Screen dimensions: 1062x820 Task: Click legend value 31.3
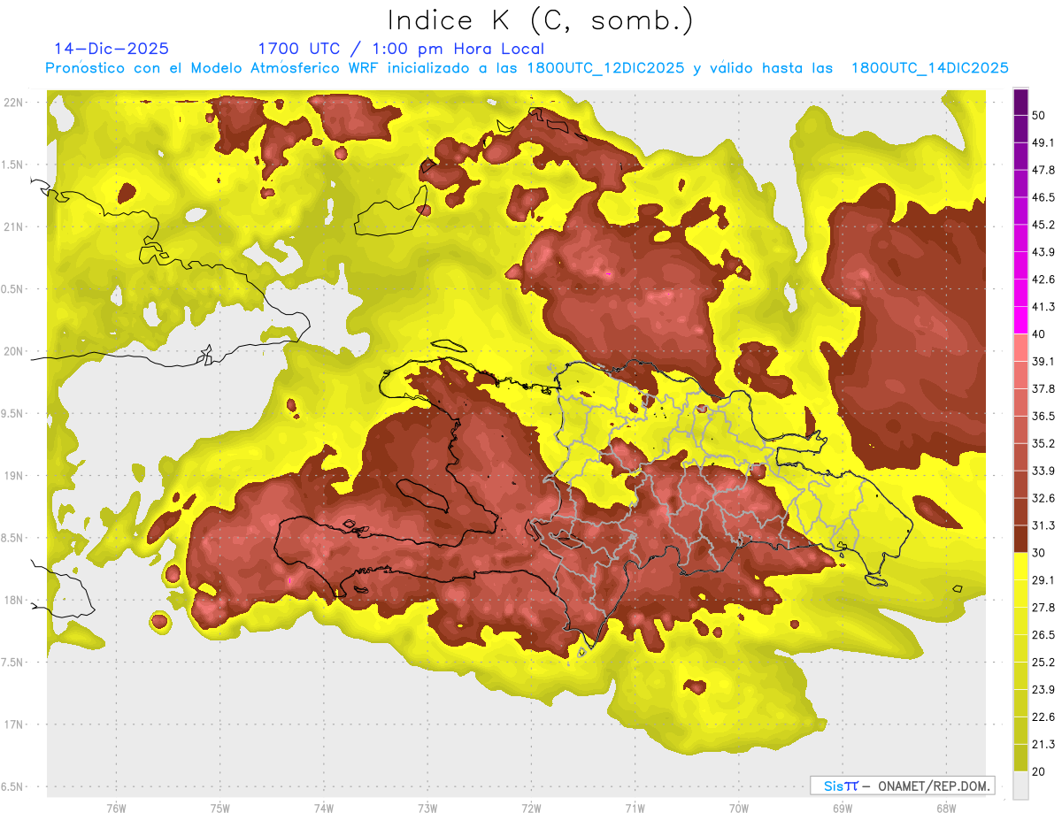[x=1043, y=525]
